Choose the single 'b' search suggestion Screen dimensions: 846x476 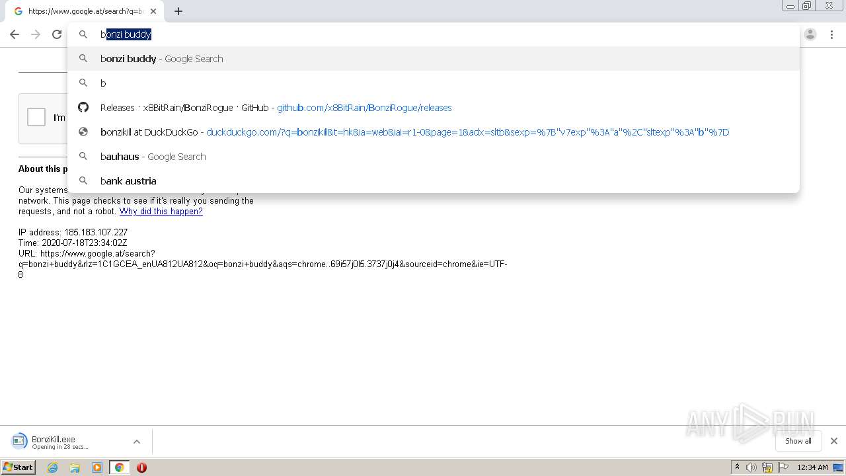coord(434,83)
